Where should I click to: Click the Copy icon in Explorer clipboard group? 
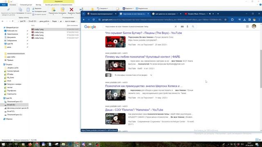pyautogui.click(x=20, y=10)
